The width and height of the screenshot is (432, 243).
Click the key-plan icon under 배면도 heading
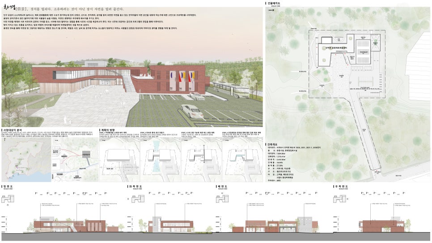tap(222, 199)
